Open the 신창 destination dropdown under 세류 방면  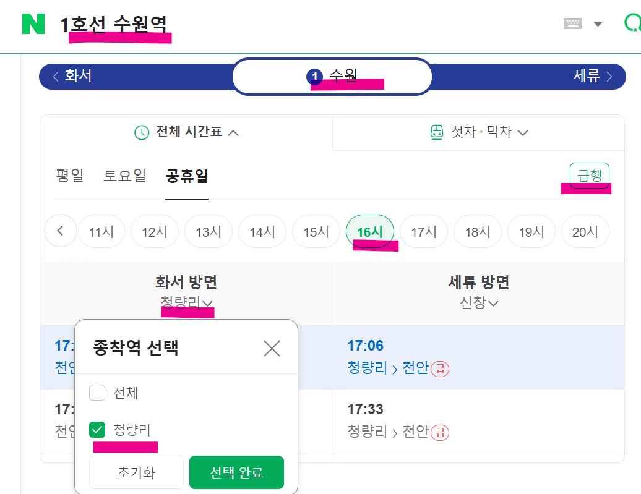pyautogui.click(x=479, y=304)
